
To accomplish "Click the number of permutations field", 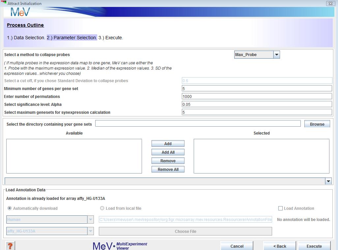I will tap(257, 96).
